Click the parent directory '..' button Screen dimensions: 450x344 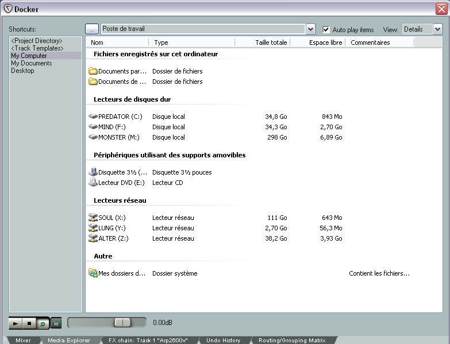coord(92,29)
